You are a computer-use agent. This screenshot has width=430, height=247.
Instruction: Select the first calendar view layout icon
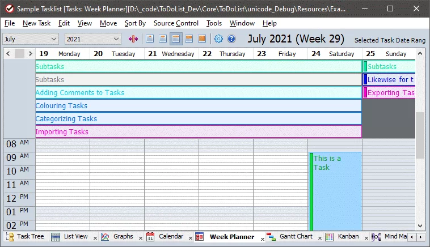[150, 39]
